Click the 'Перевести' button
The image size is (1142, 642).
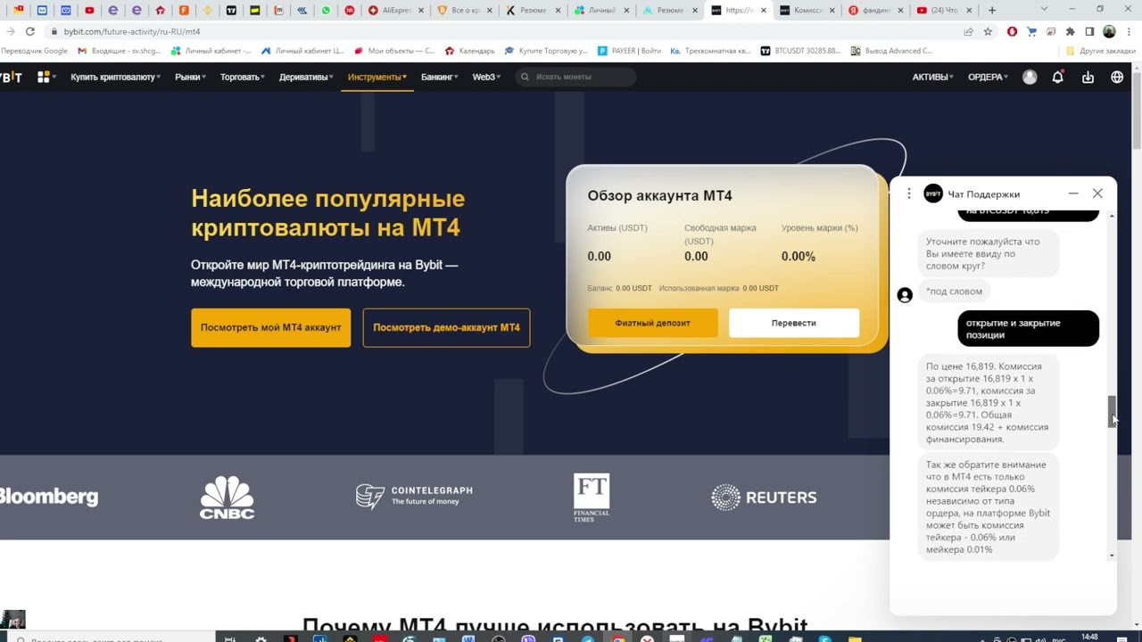(794, 323)
